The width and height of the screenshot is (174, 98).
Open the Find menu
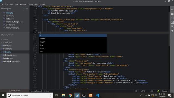11,4
